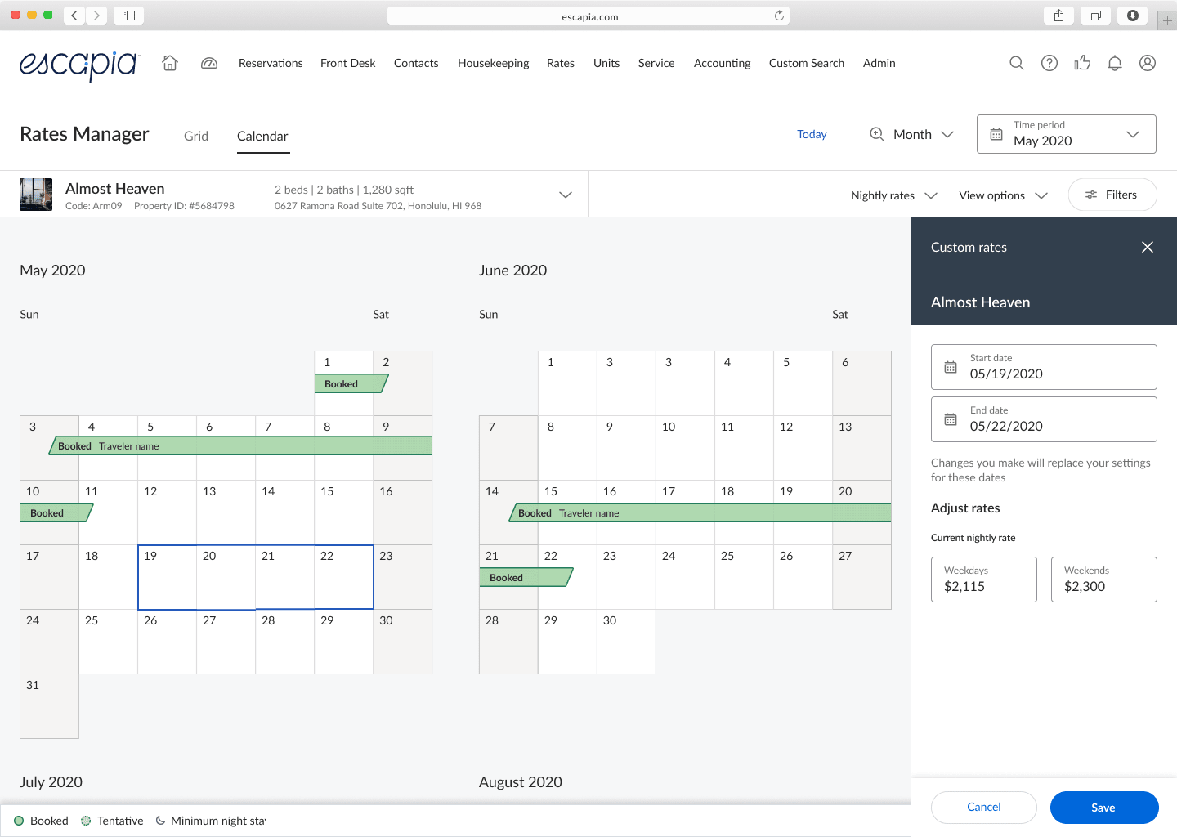Viewport: 1177px width, 837px height.
Task: Click the search magnifier icon
Action: click(x=1017, y=63)
